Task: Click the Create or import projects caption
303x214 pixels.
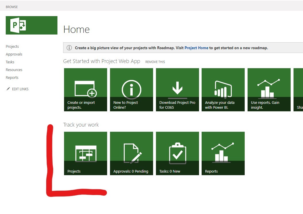Action: [x=81, y=105]
